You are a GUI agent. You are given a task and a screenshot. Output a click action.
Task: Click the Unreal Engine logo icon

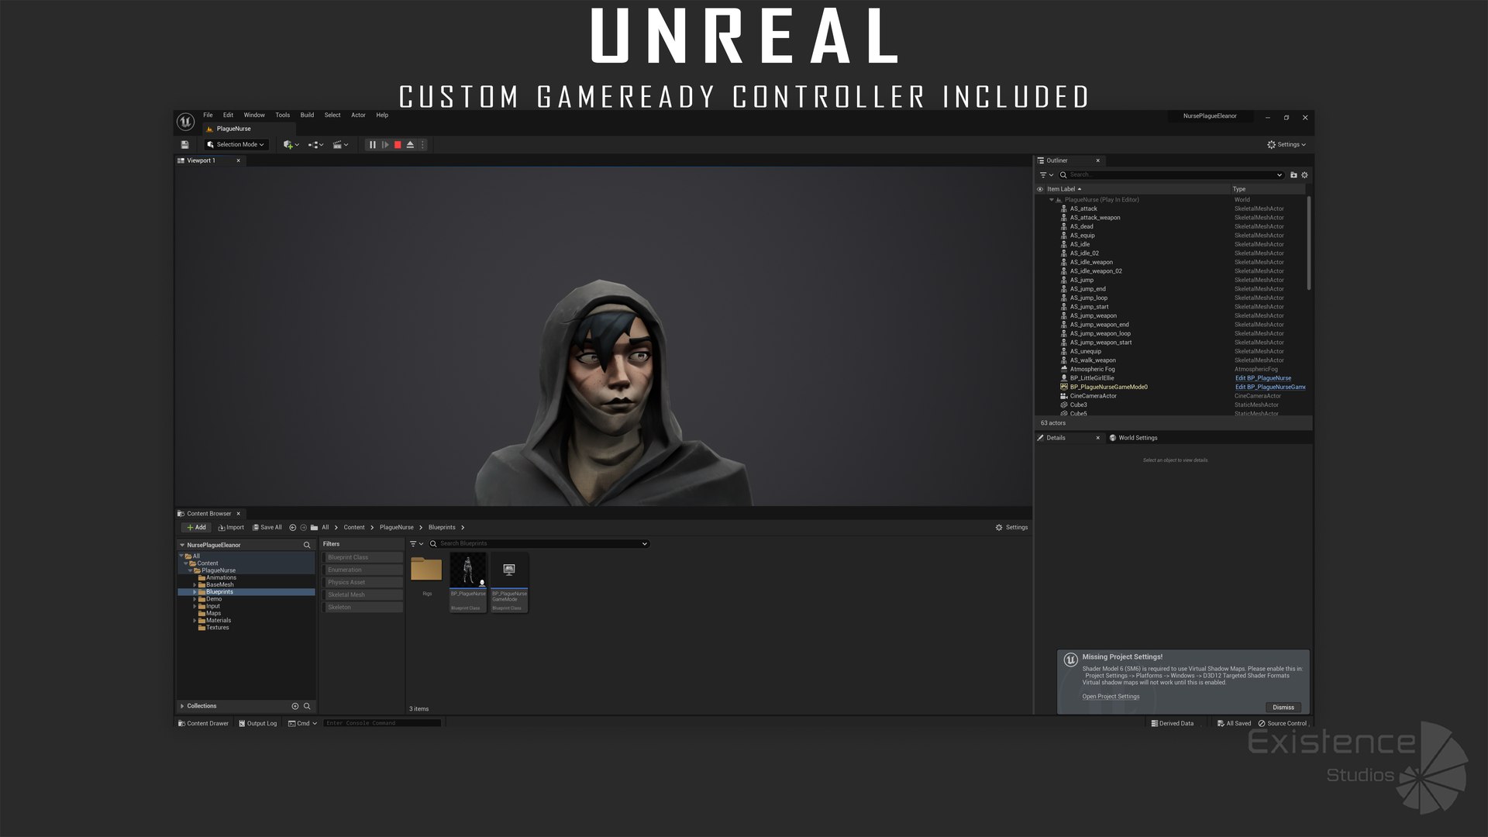point(185,122)
